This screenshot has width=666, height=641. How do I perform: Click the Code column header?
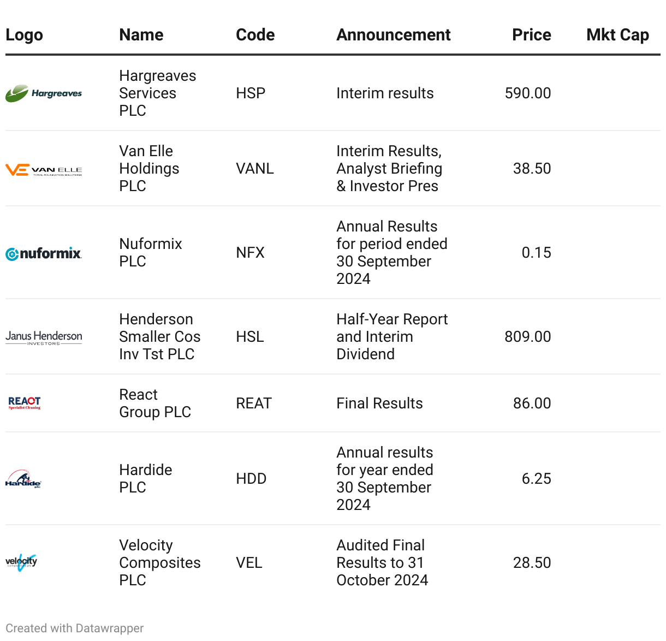coord(255,35)
